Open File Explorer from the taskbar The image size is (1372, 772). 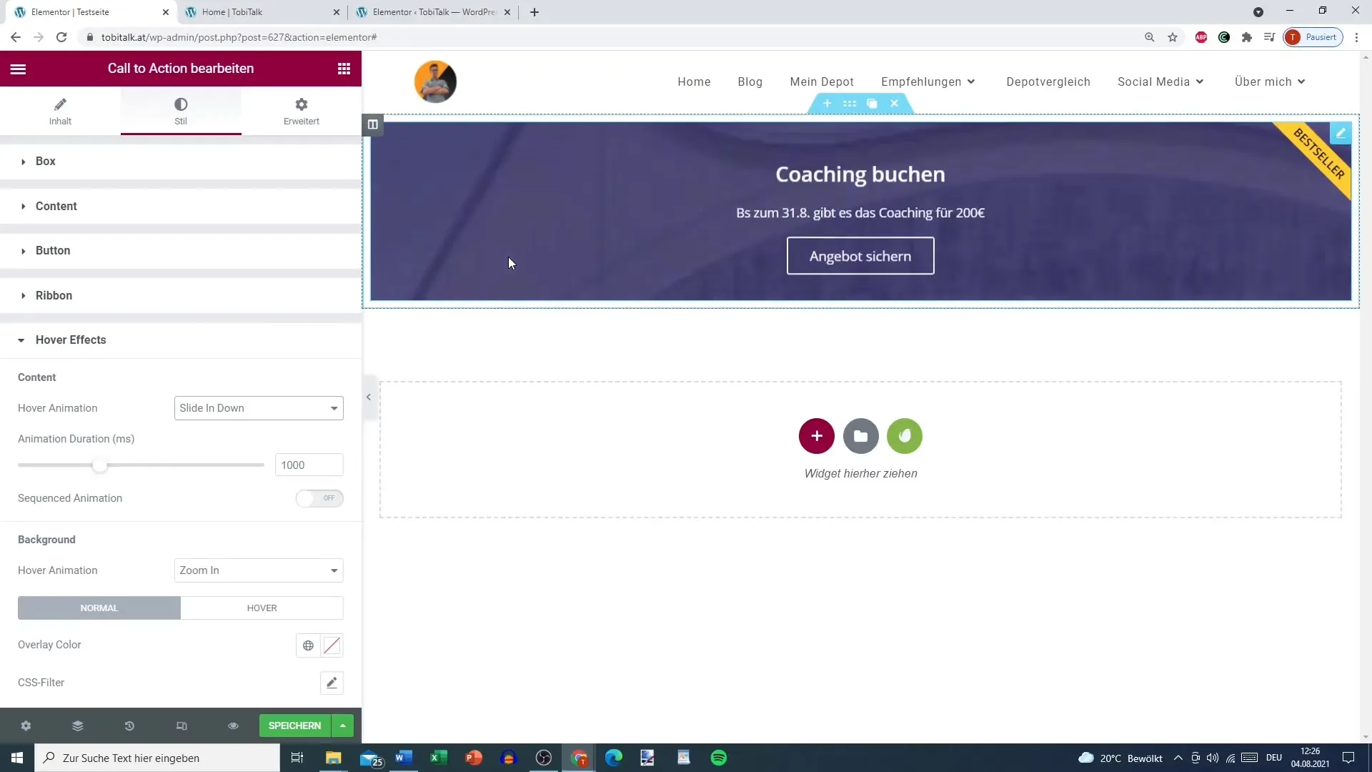click(334, 758)
